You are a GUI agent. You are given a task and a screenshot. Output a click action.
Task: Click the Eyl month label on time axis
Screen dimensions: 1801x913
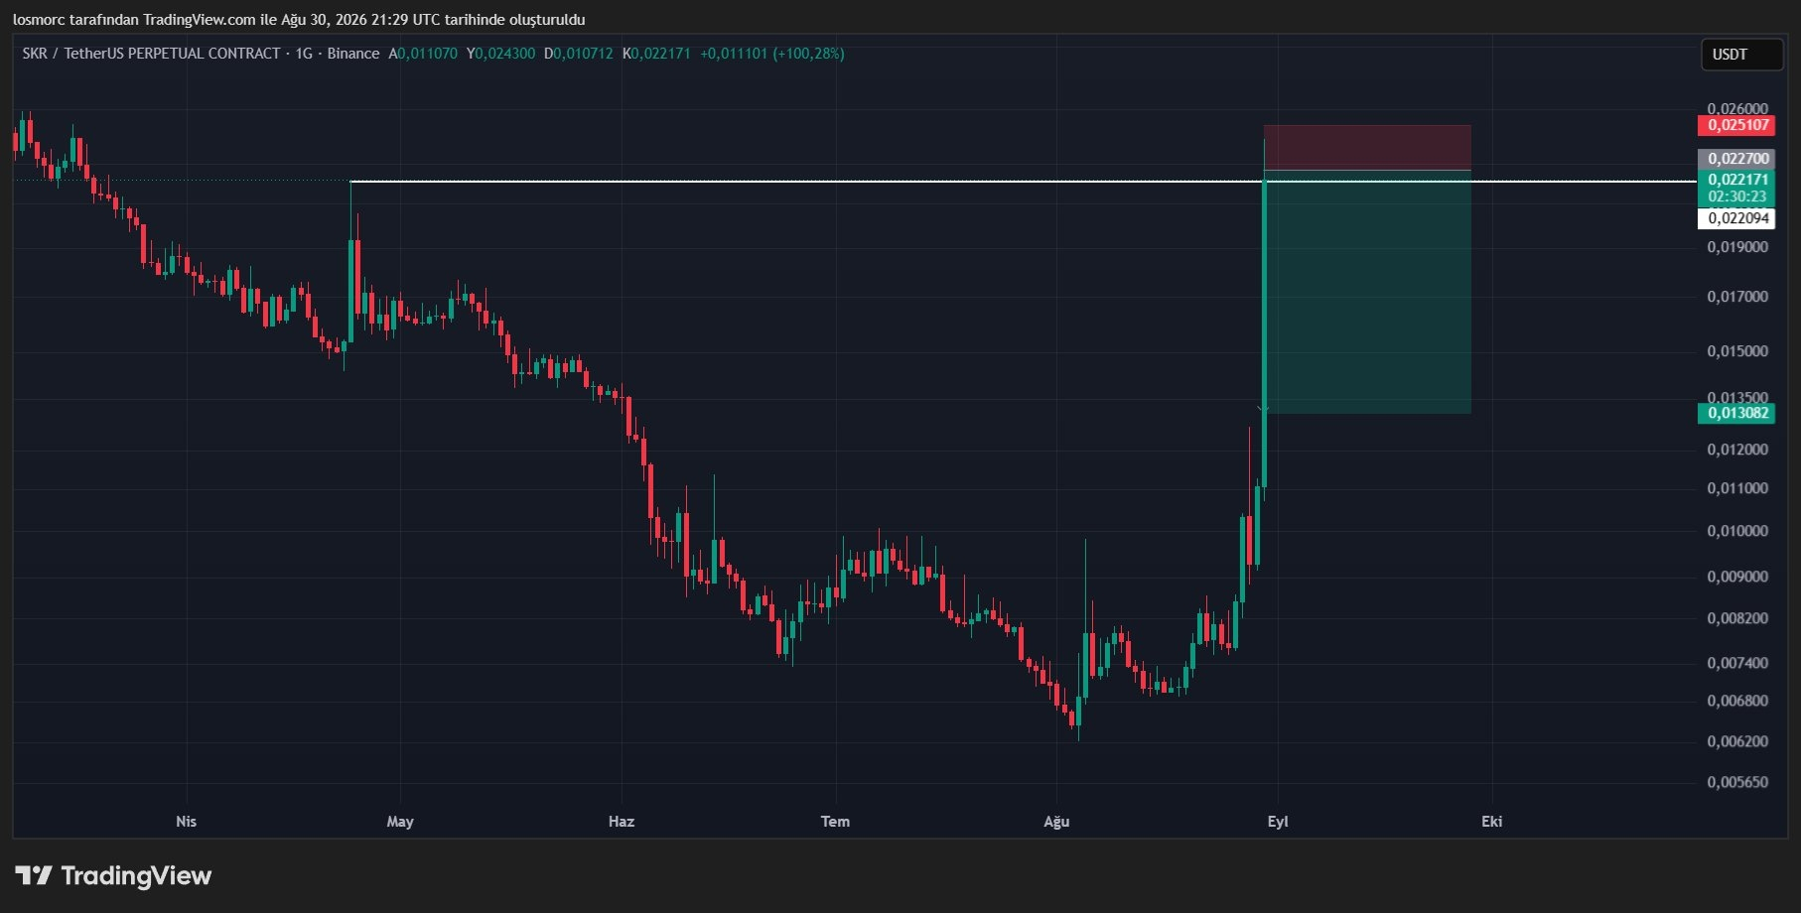tap(1278, 822)
